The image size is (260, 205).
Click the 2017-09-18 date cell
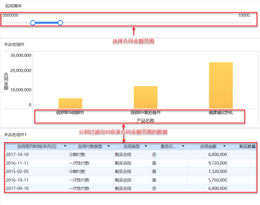(17, 188)
